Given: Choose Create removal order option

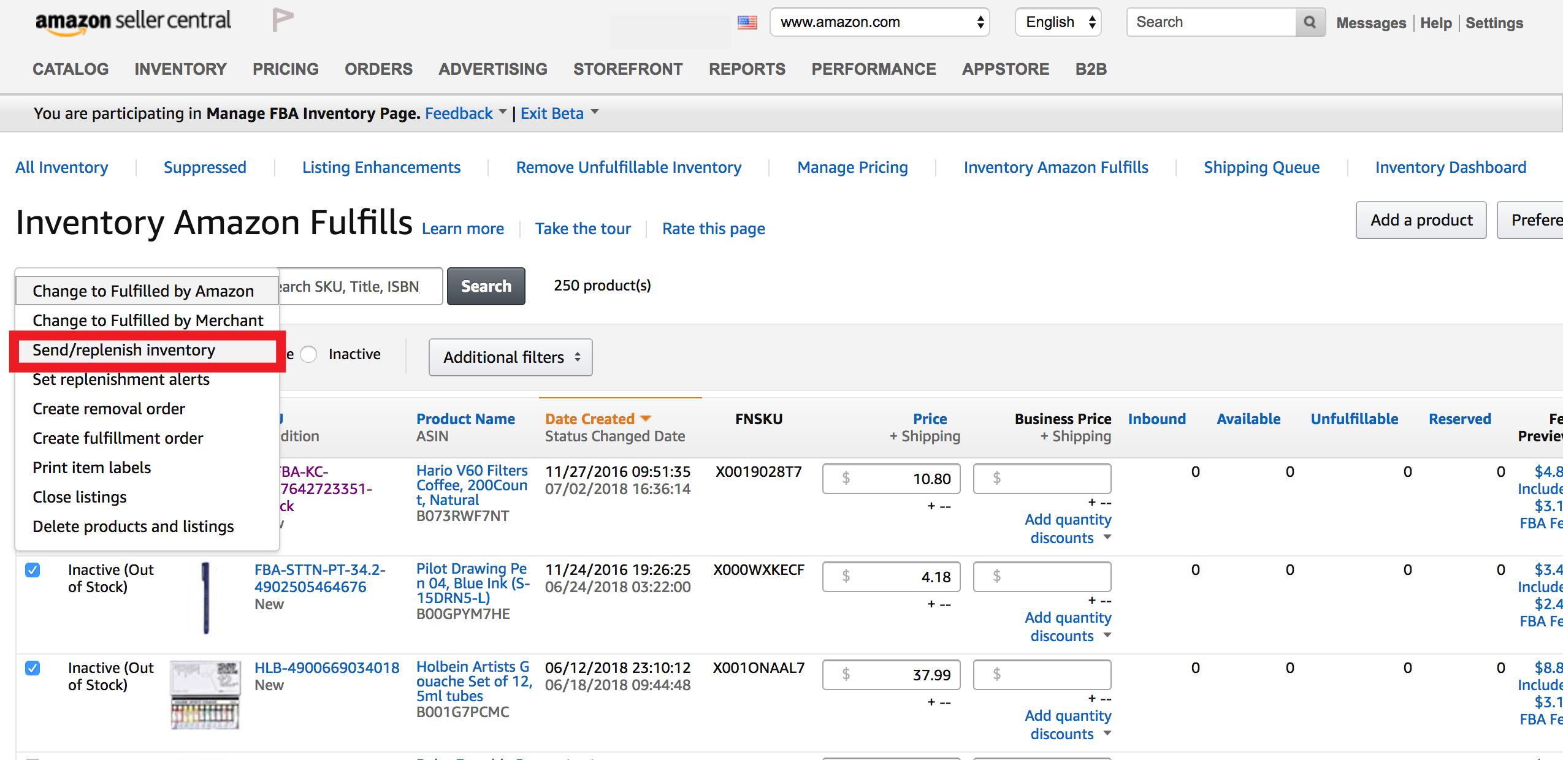Looking at the screenshot, I should (147, 409).
